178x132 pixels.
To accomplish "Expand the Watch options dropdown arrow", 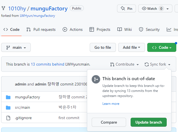I will click(x=168, y=9).
